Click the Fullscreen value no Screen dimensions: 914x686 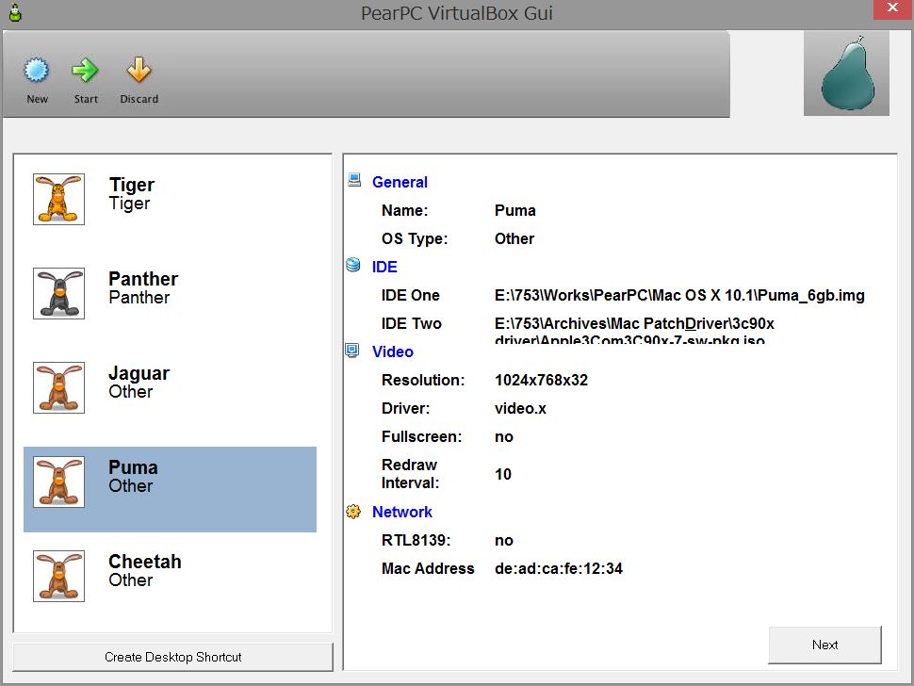(504, 437)
